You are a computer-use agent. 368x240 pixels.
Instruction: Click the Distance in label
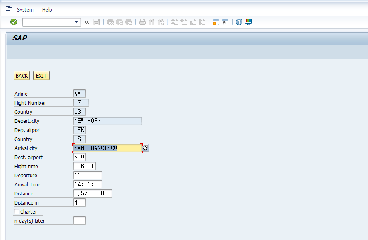[26, 203]
